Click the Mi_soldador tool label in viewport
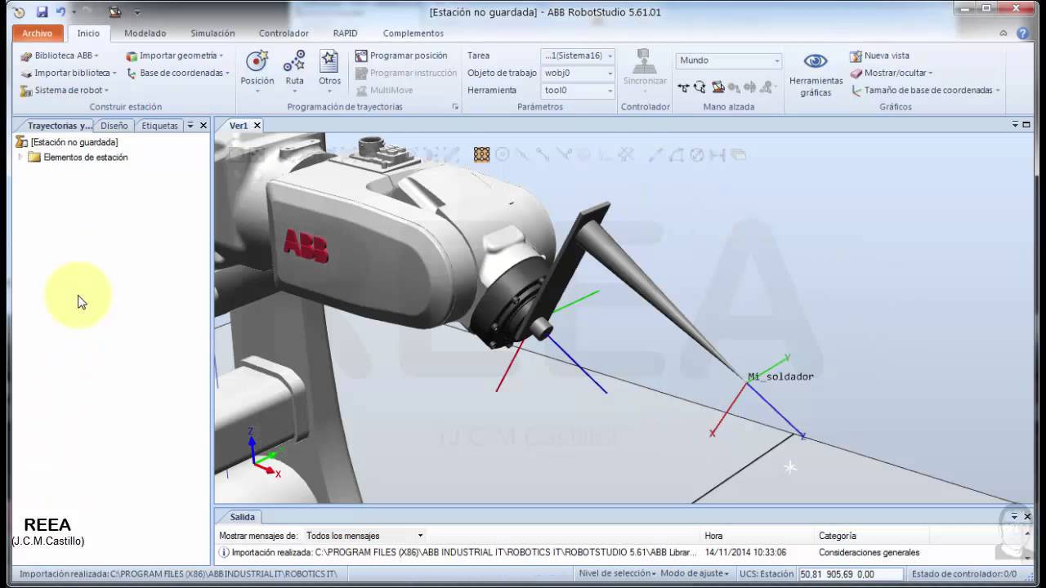 point(781,376)
